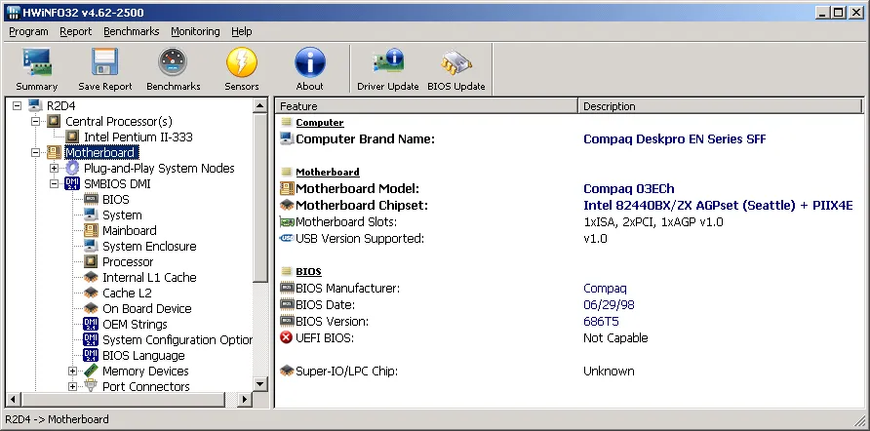Click the Computer Brand Name monitor icon
The width and height of the screenshot is (870, 431).
point(287,138)
